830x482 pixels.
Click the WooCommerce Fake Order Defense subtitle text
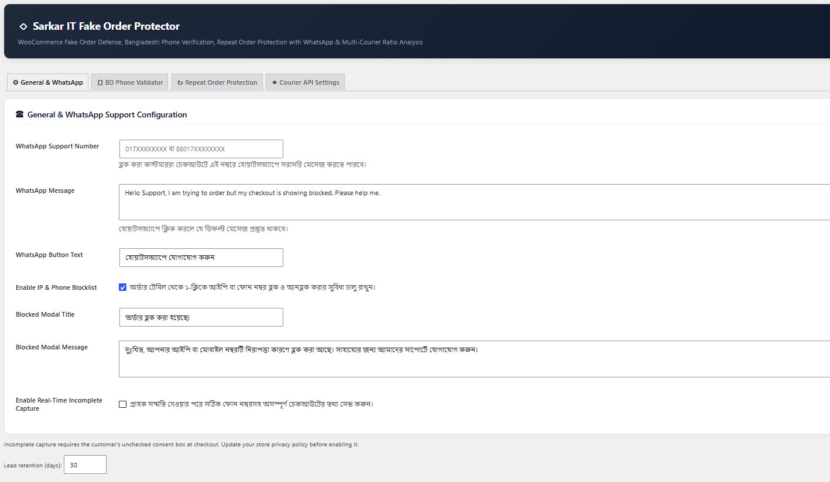pyautogui.click(x=220, y=42)
